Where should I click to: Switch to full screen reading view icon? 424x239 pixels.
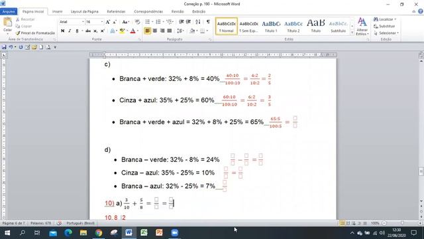(348, 223)
